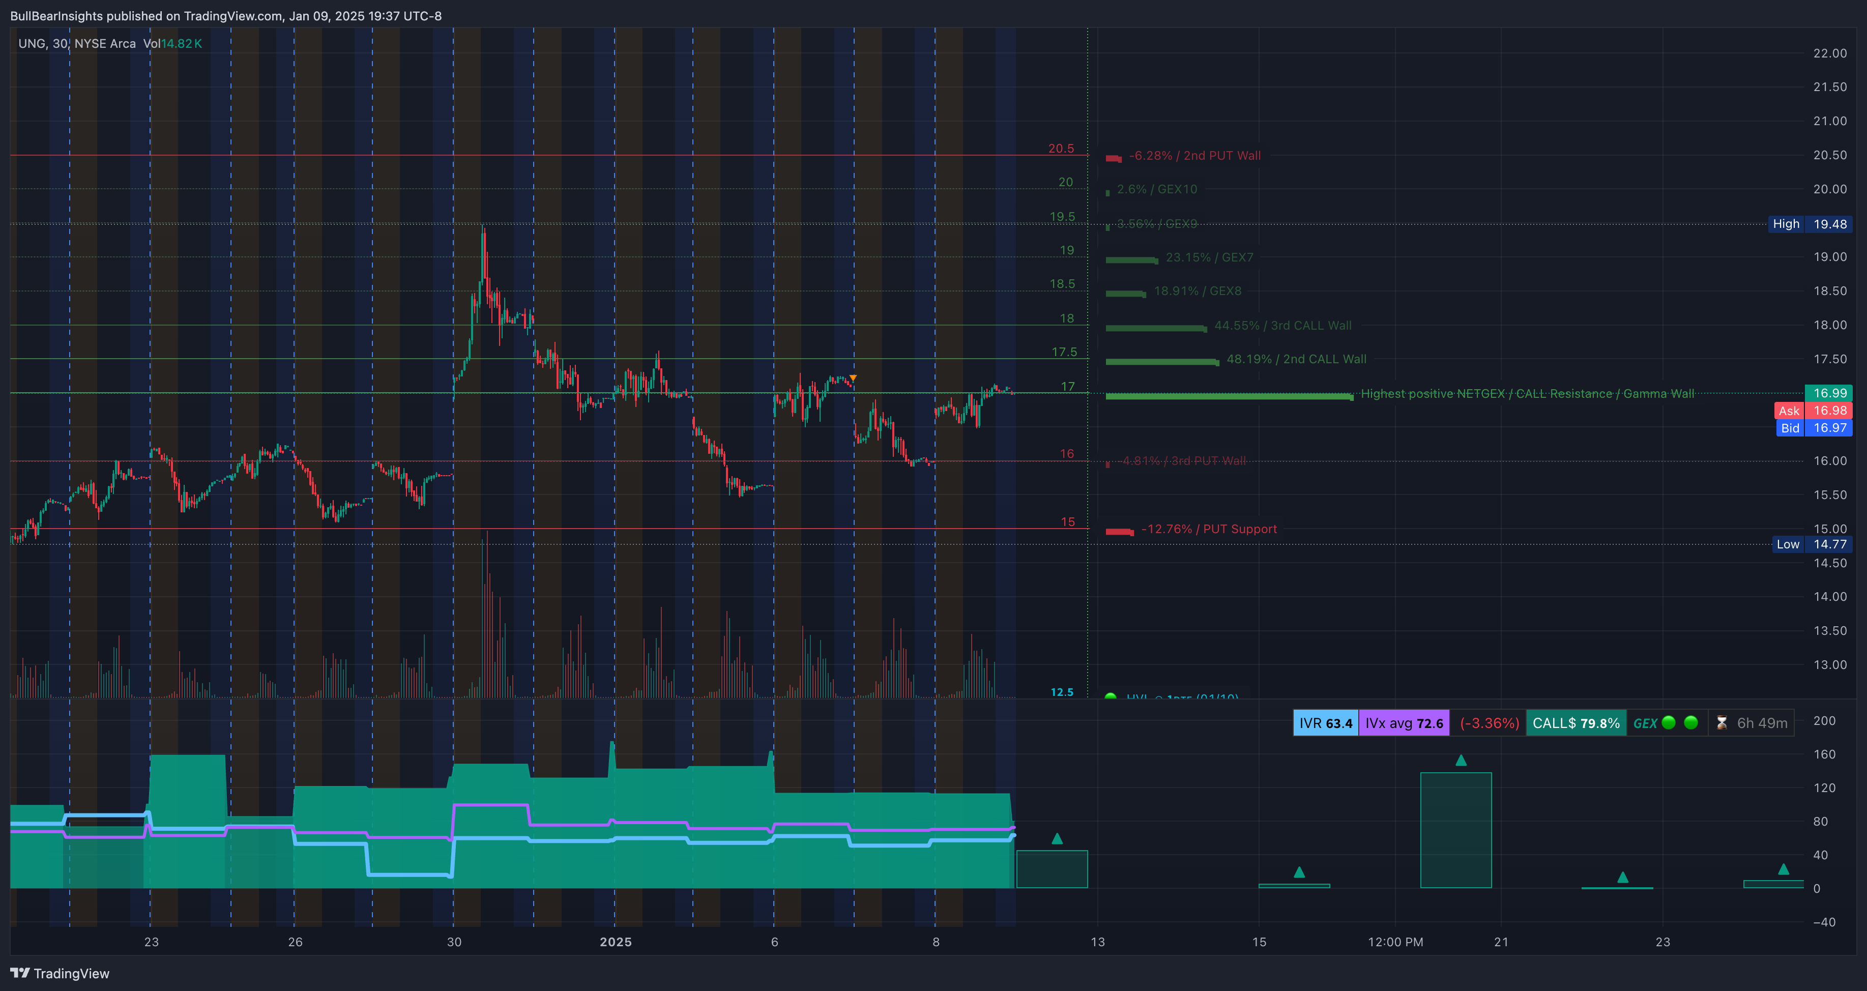
Task: Click the second green dot beside GEX
Action: [x=1691, y=722]
